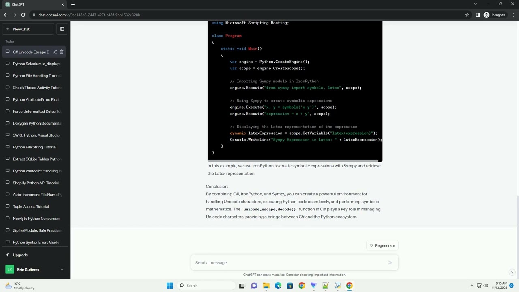Open Eric Gutierrez account menu dots
Viewport: 519px width, 292px height.
[62, 269]
